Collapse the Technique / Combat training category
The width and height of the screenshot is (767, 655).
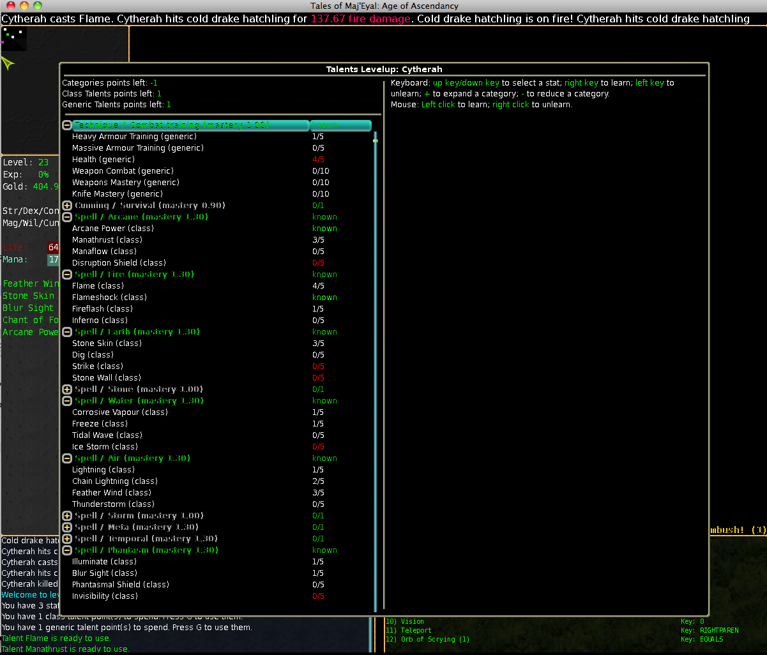[x=67, y=125]
